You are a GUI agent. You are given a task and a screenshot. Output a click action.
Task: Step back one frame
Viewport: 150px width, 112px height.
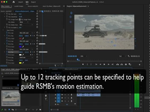pos(100,64)
